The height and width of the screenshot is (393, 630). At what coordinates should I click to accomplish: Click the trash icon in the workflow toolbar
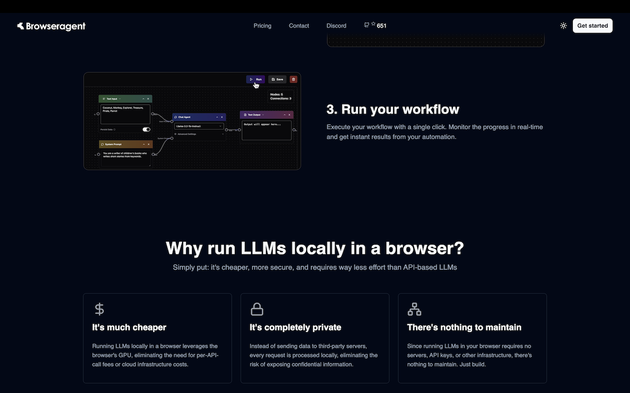293,79
